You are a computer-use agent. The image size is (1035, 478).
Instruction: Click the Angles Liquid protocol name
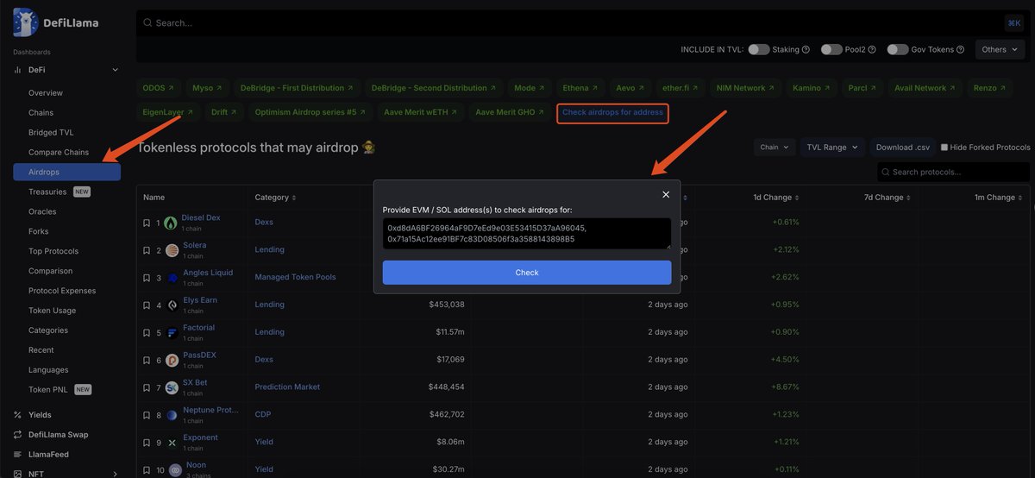tap(207, 273)
